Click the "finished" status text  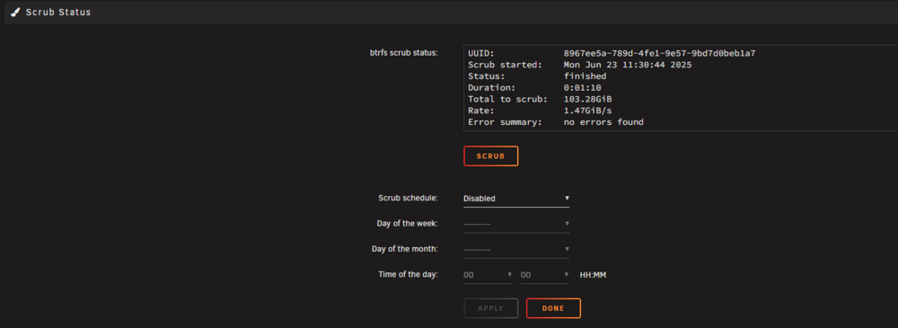click(x=585, y=76)
